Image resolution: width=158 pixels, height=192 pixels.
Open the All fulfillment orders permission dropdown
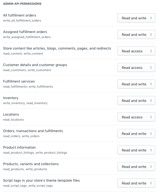coord(136,18)
